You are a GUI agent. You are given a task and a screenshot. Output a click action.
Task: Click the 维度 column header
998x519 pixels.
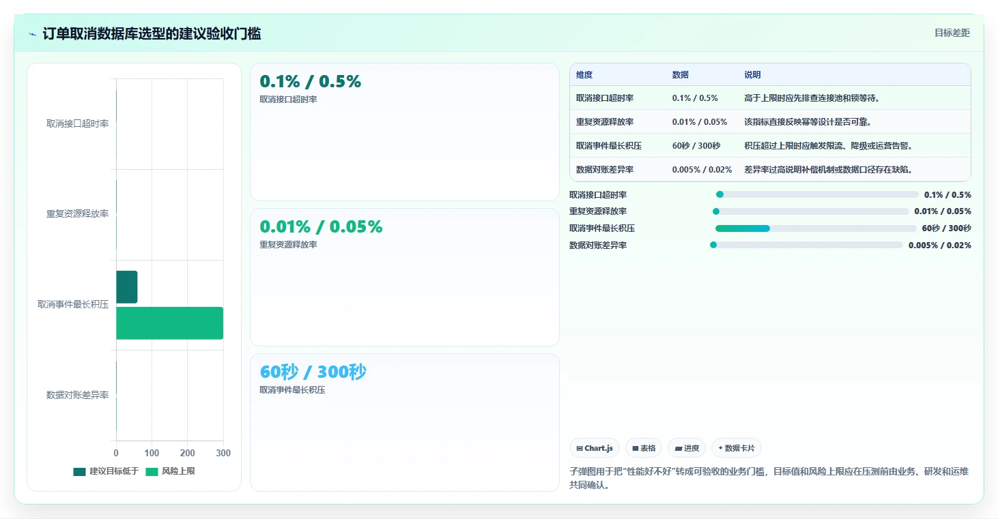(584, 75)
